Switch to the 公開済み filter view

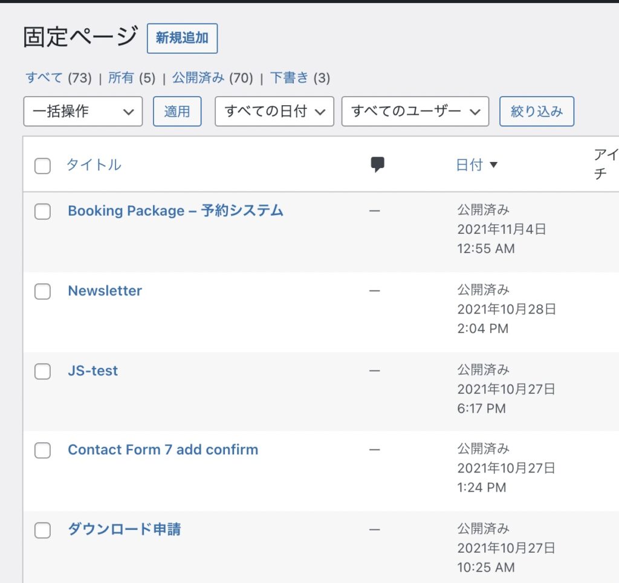[x=198, y=78]
